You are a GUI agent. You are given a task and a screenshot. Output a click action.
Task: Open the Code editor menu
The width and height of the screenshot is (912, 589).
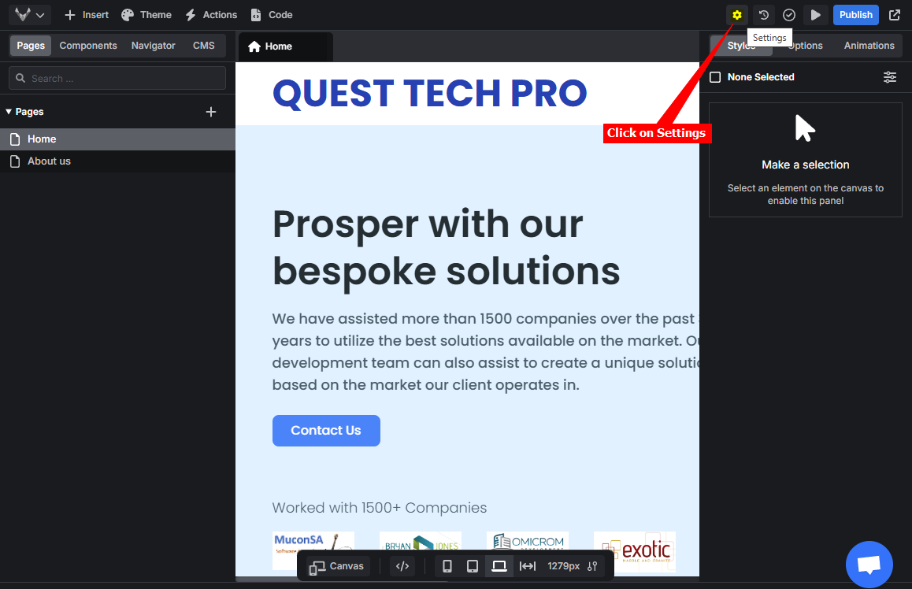pyautogui.click(x=272, y=15)
